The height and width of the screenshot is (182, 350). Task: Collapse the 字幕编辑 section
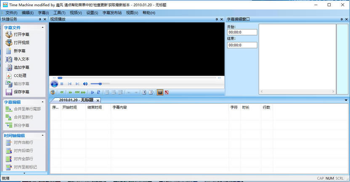click(43, 102)
